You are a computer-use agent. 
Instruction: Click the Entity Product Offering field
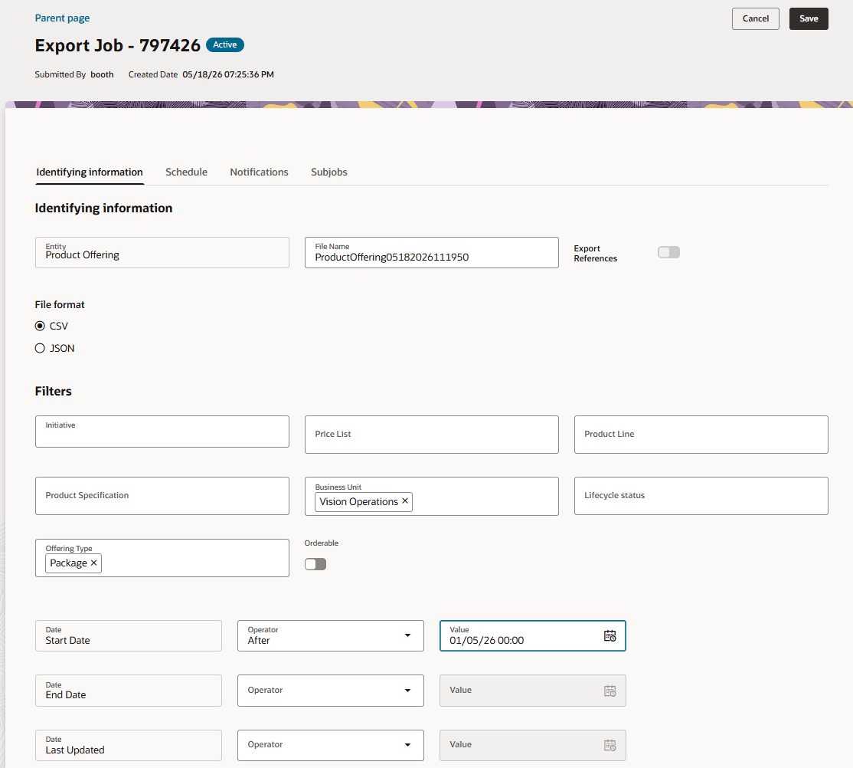(162, 252)
